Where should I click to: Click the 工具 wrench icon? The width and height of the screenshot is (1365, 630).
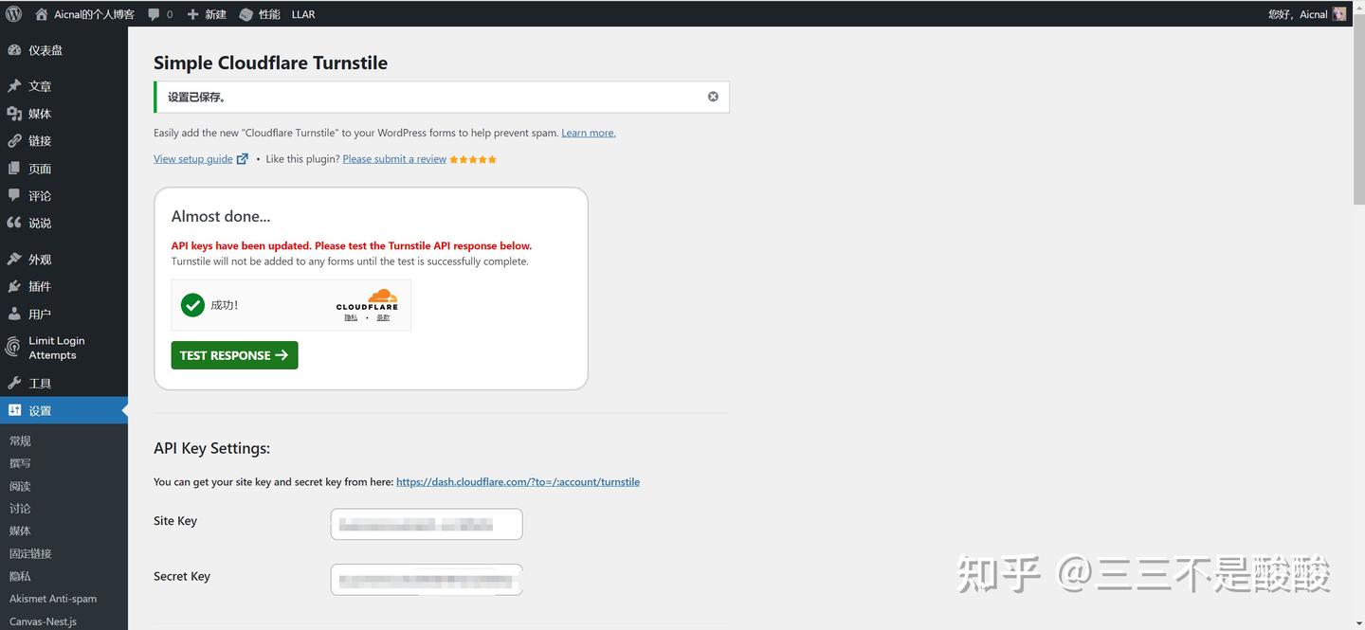pos(14,384)
